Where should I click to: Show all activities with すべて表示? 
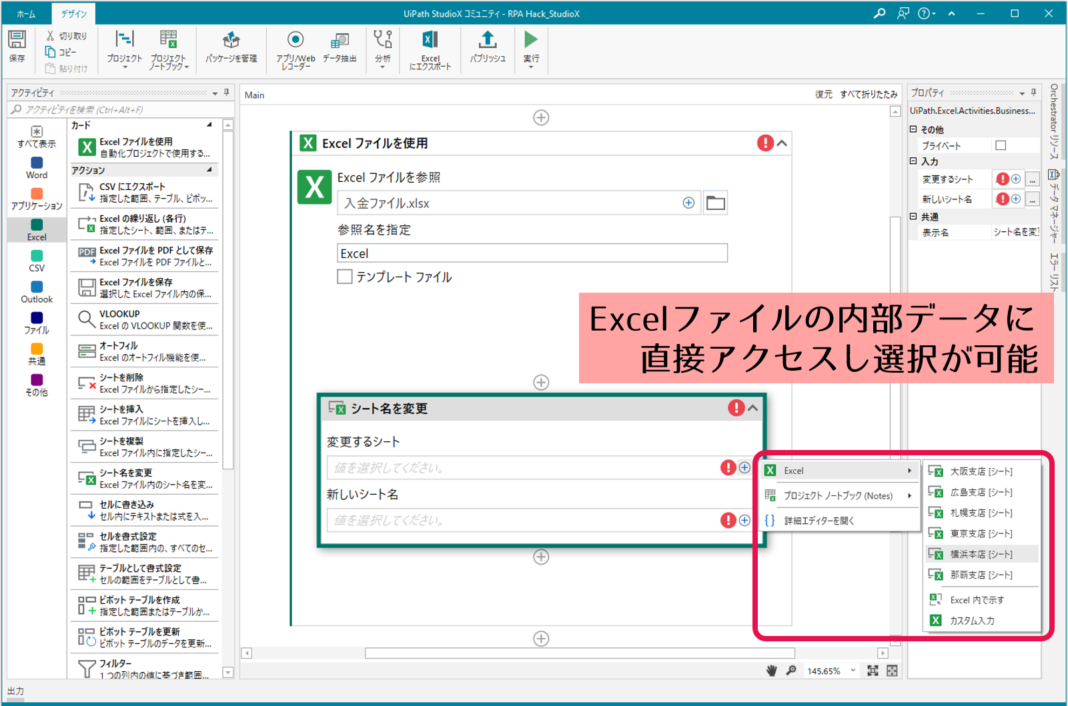click(x=37, y=137)
